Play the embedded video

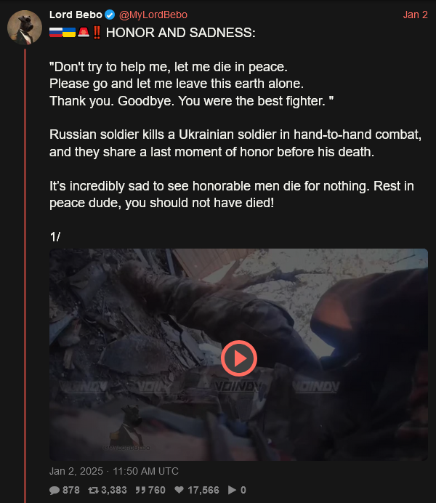tap(239, 358)
